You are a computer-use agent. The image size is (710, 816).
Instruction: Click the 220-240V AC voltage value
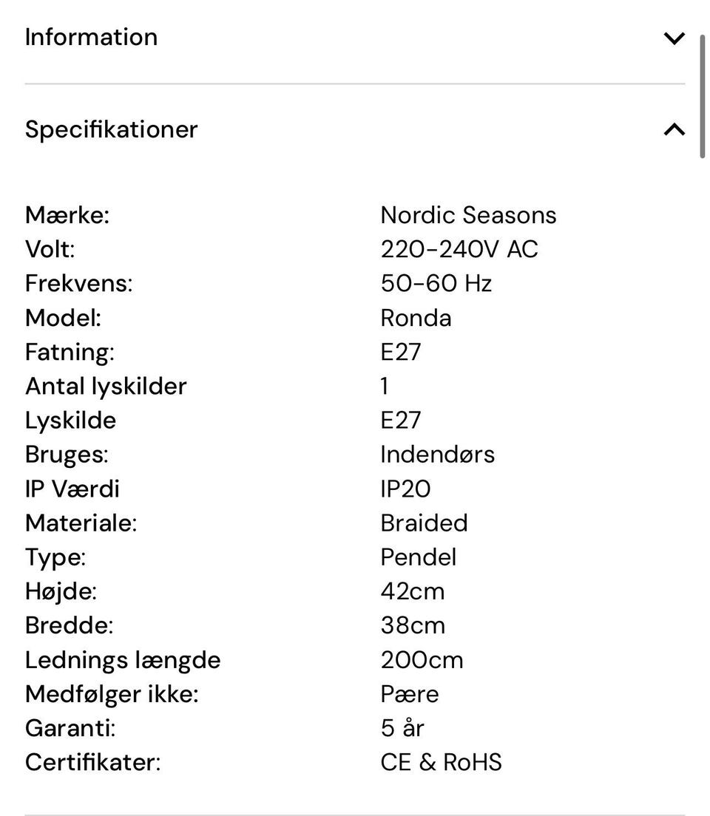tap(459, 249)
